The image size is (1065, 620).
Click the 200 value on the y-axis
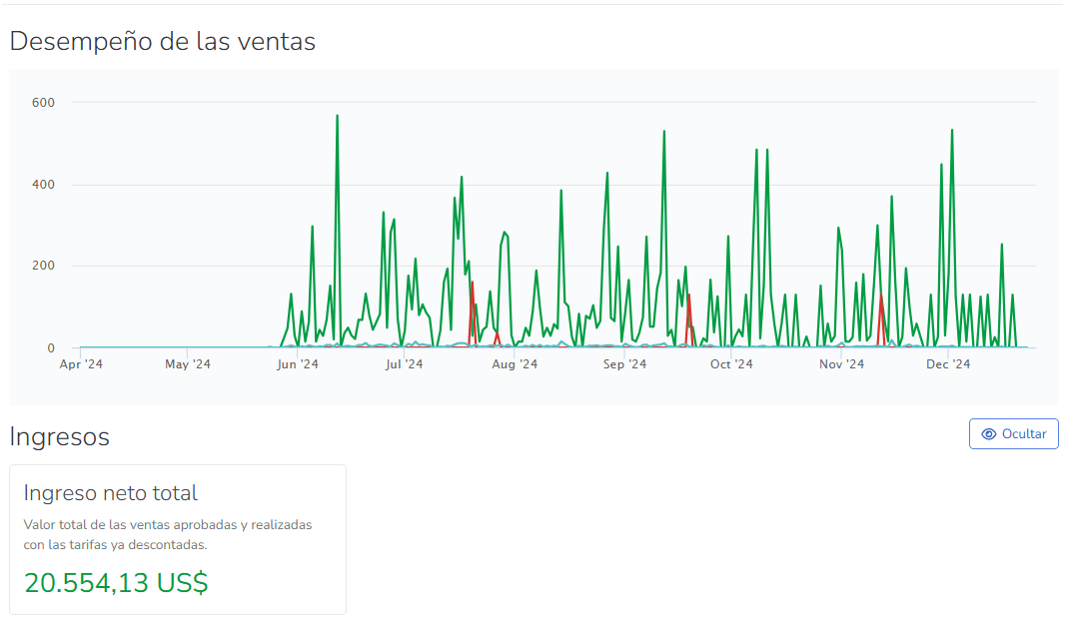[x=43, y=267]
